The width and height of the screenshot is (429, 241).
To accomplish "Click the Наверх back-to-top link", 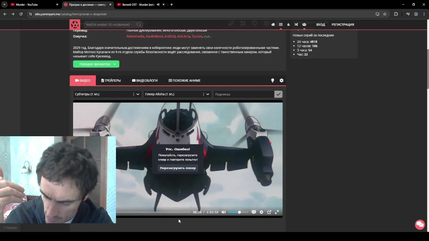I will click(10, 228).
